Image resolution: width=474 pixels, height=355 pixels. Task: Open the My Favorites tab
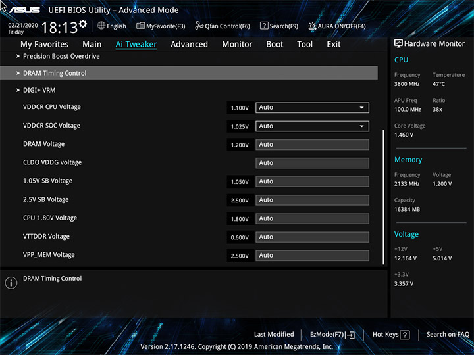pyautogui.click(x=45, y=45)
